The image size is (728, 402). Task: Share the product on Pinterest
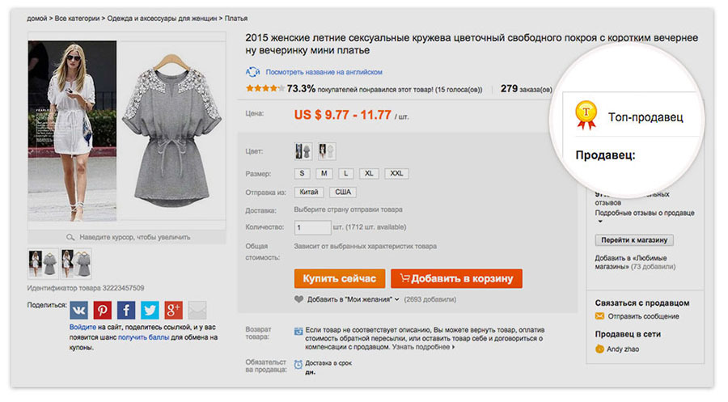click(x=103, y=311)
